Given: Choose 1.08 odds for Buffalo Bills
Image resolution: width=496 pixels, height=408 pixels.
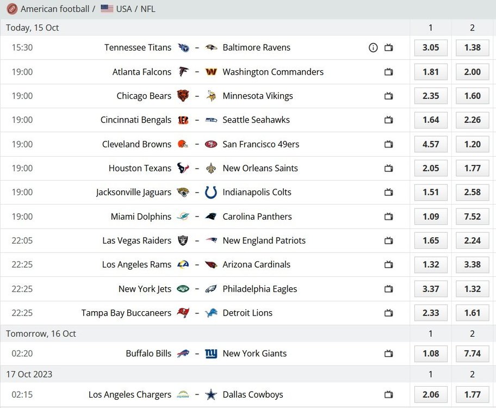Looking at the screenshot, I should pyautogui.click(x=431, y=353).
